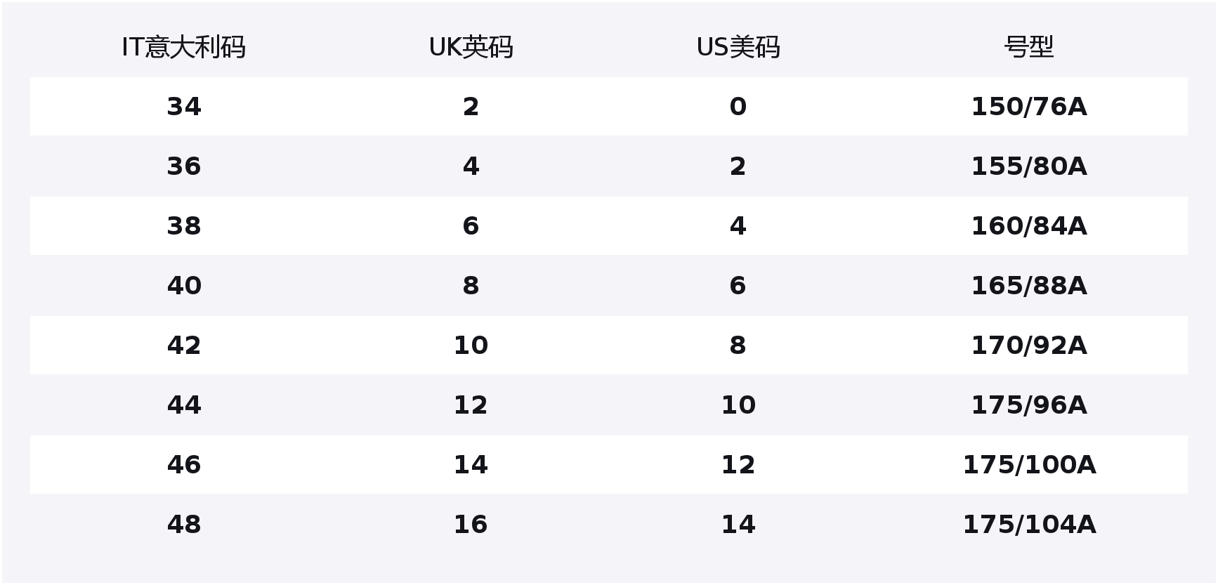
Task: Select IT size 38 cell
Action: tap(184, 226)
